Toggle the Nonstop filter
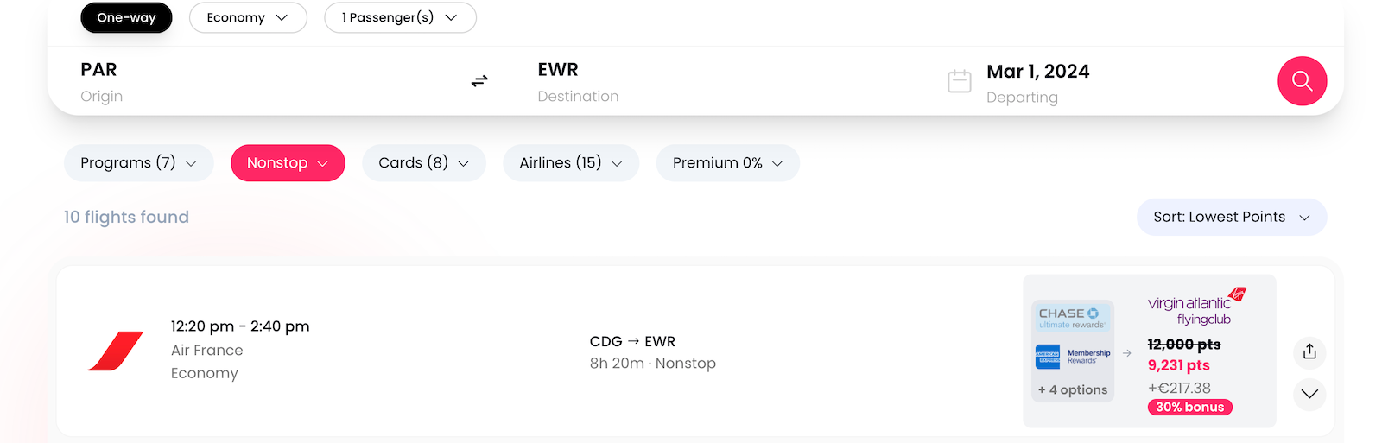1382x443 pixels. 288,163
